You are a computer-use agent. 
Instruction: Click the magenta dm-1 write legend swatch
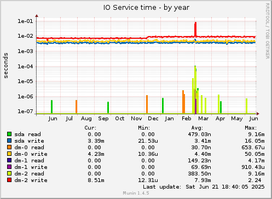[9, 167]
